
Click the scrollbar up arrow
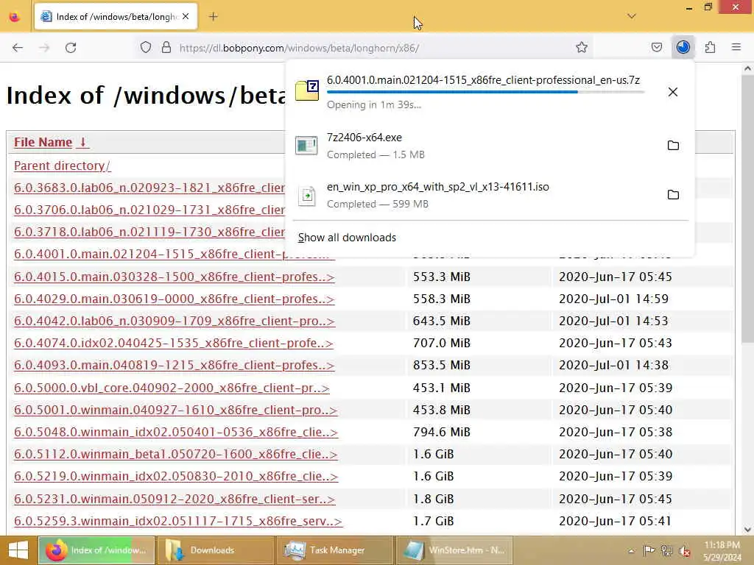748,68
